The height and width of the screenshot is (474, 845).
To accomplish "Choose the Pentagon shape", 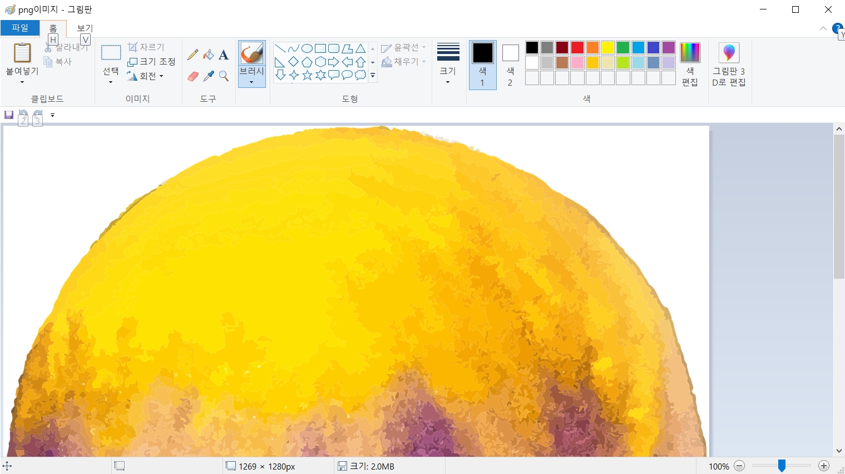I will tap(307, 62).
